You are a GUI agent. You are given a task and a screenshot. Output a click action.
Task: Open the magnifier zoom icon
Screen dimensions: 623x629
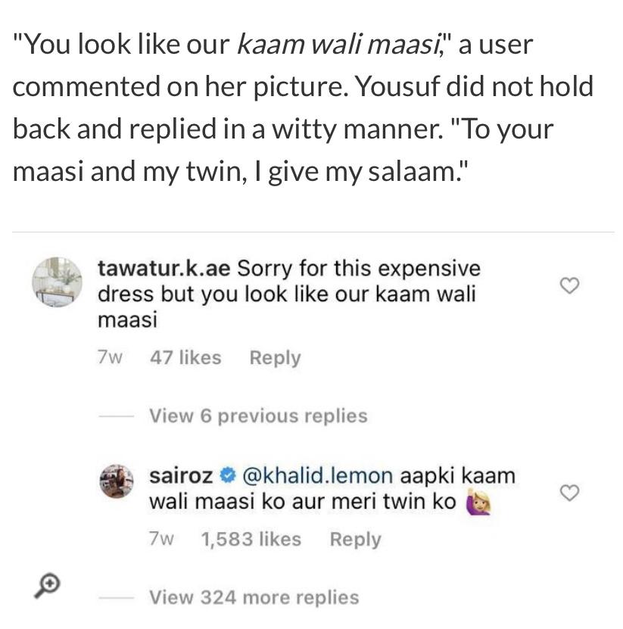[48, 586]
